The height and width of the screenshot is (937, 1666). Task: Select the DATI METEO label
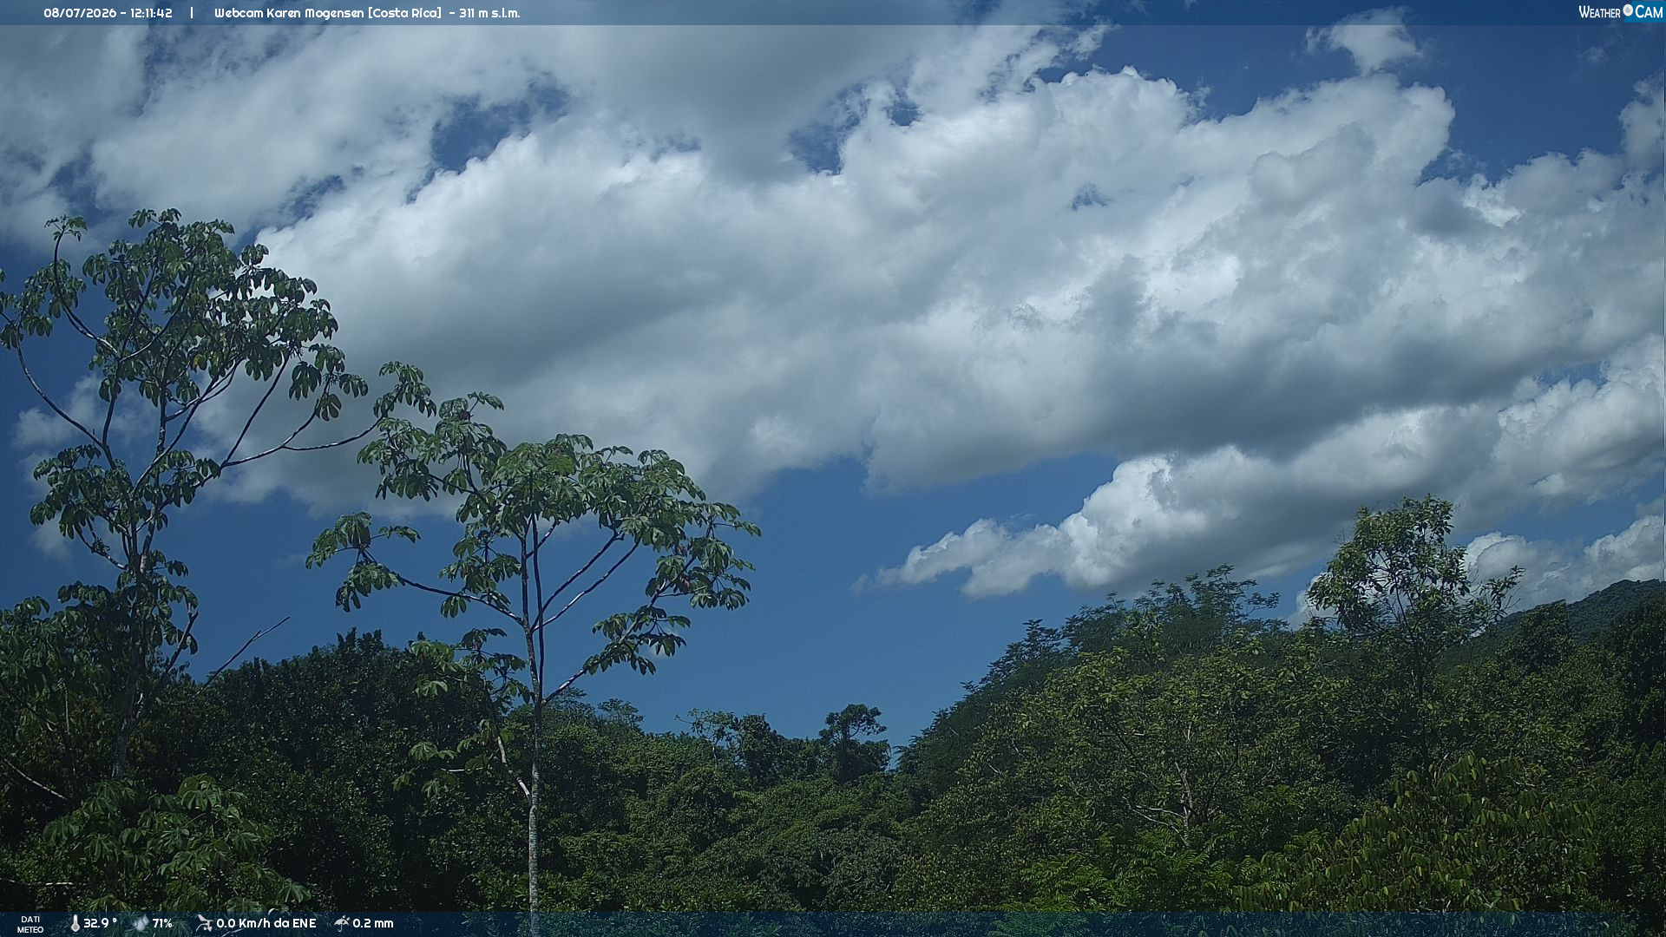click(30, 924)
